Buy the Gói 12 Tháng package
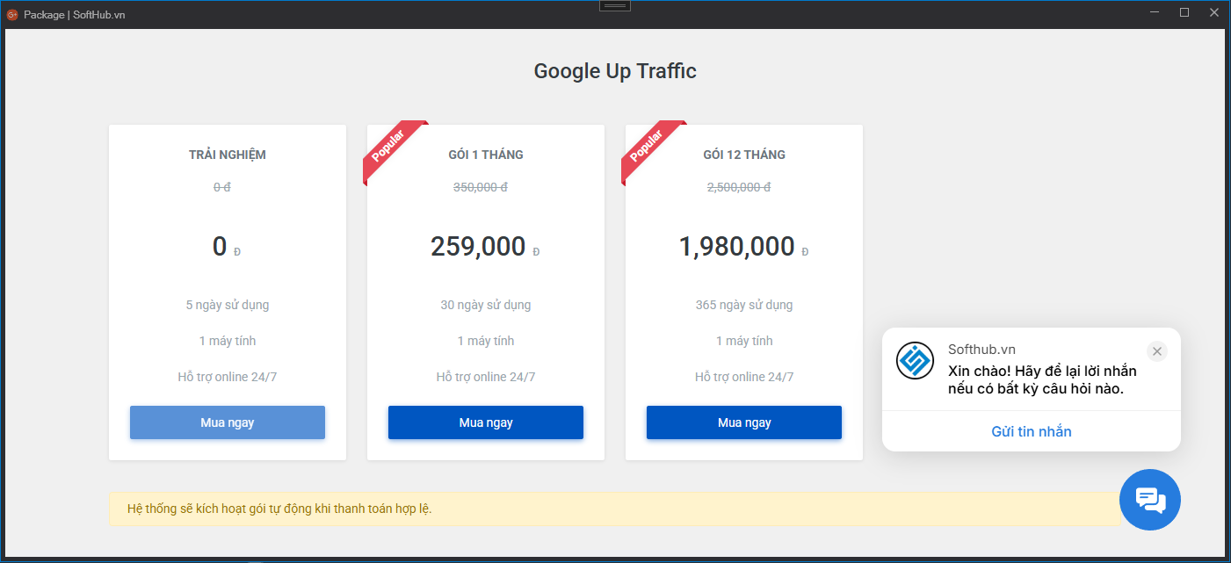 (744, 422)
